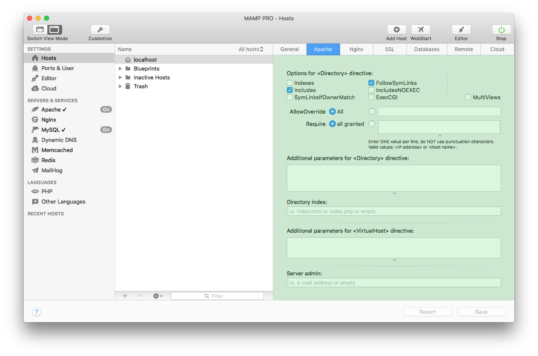
Task: Revert the current settings
Action: click(x=428, y=312)
